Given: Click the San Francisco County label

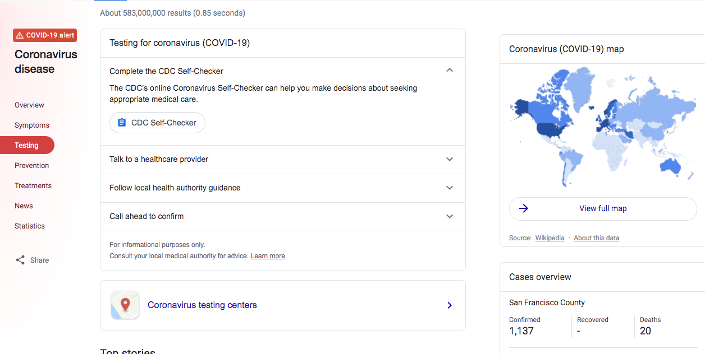Looking at the screenshot, I should pos(547,302).
